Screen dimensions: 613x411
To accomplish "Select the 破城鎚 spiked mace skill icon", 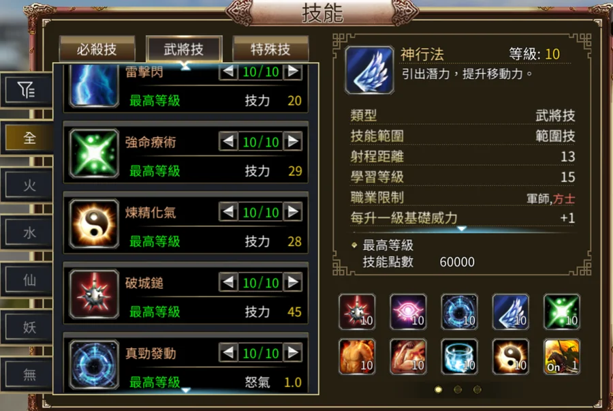I will click(94, 294).
